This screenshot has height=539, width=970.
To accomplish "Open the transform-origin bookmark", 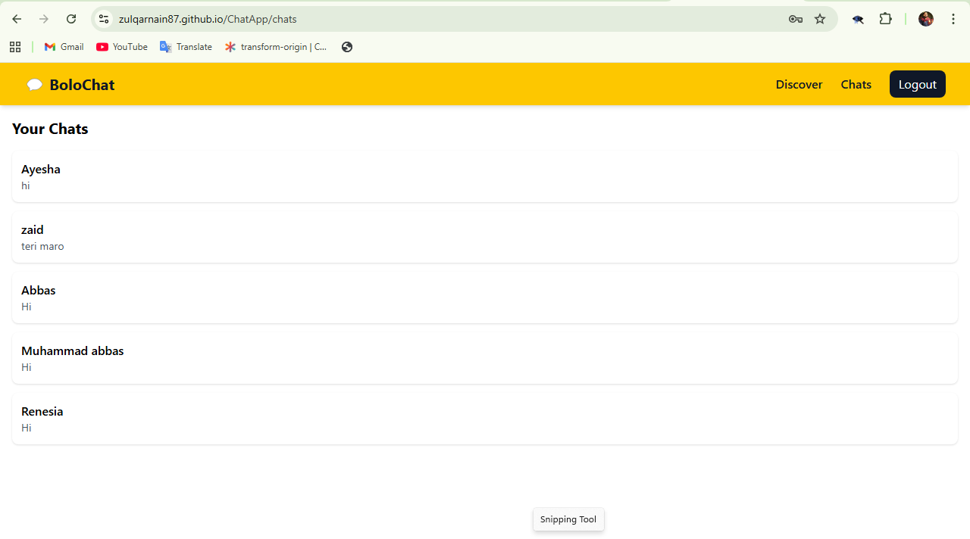I will [277, 47].
